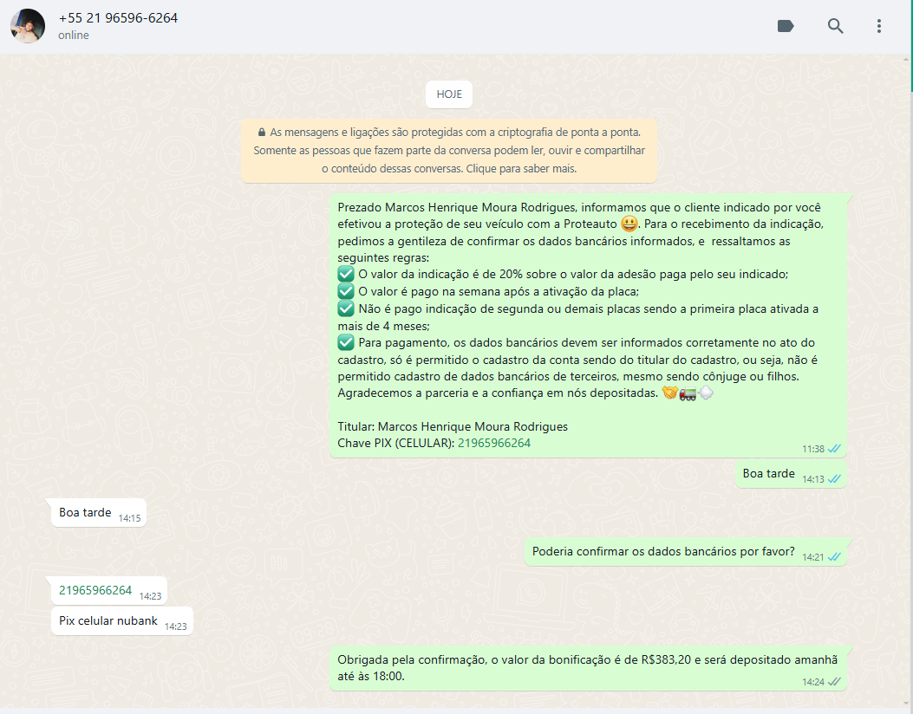
Task: Click the HOJE date chip
Action: pos(449,94)
